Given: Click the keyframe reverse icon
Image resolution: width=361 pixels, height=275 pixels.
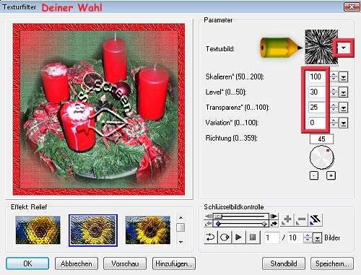Looking at the screenshot, I should pos(316,219).
